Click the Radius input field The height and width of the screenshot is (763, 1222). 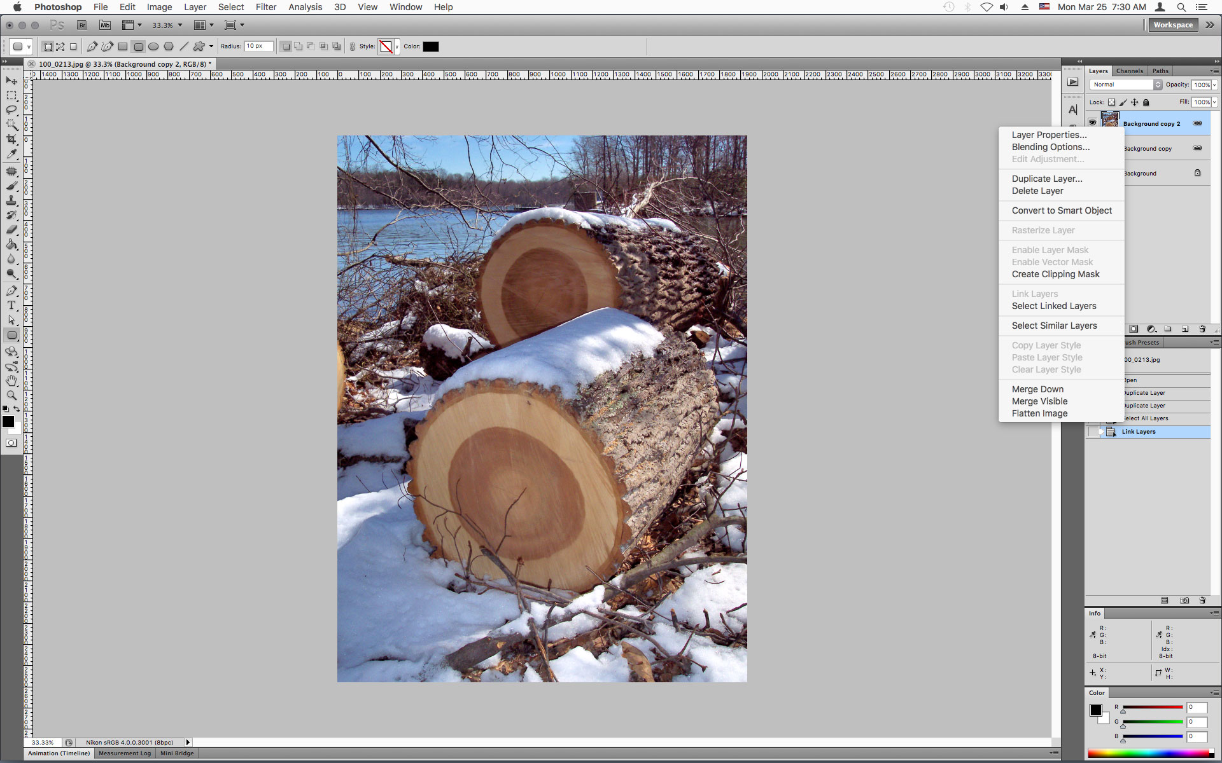(259, 46)
